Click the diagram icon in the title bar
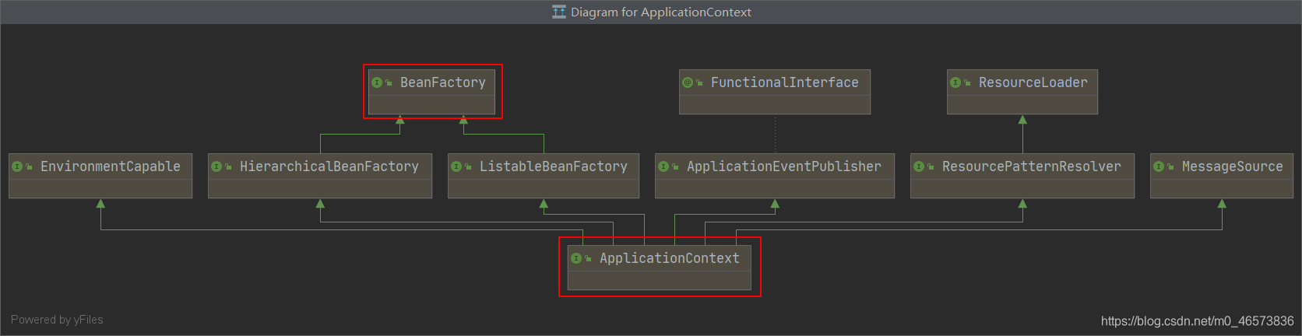 point(559,12)
